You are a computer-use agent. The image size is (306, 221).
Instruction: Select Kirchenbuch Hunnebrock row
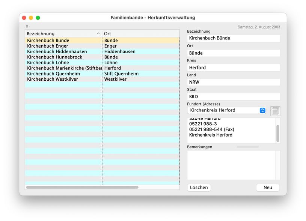point(63,57)
